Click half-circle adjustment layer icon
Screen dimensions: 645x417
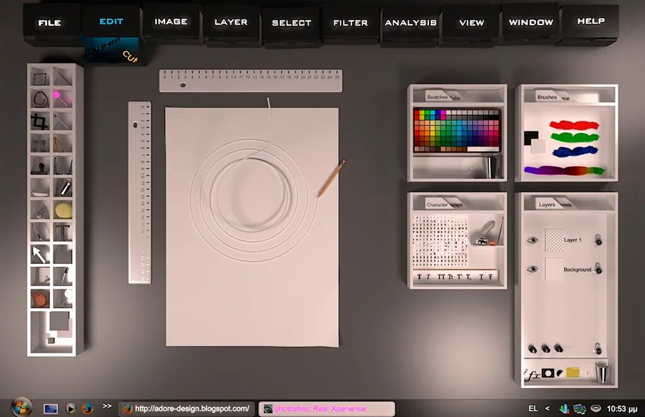(x=559, y=373)
